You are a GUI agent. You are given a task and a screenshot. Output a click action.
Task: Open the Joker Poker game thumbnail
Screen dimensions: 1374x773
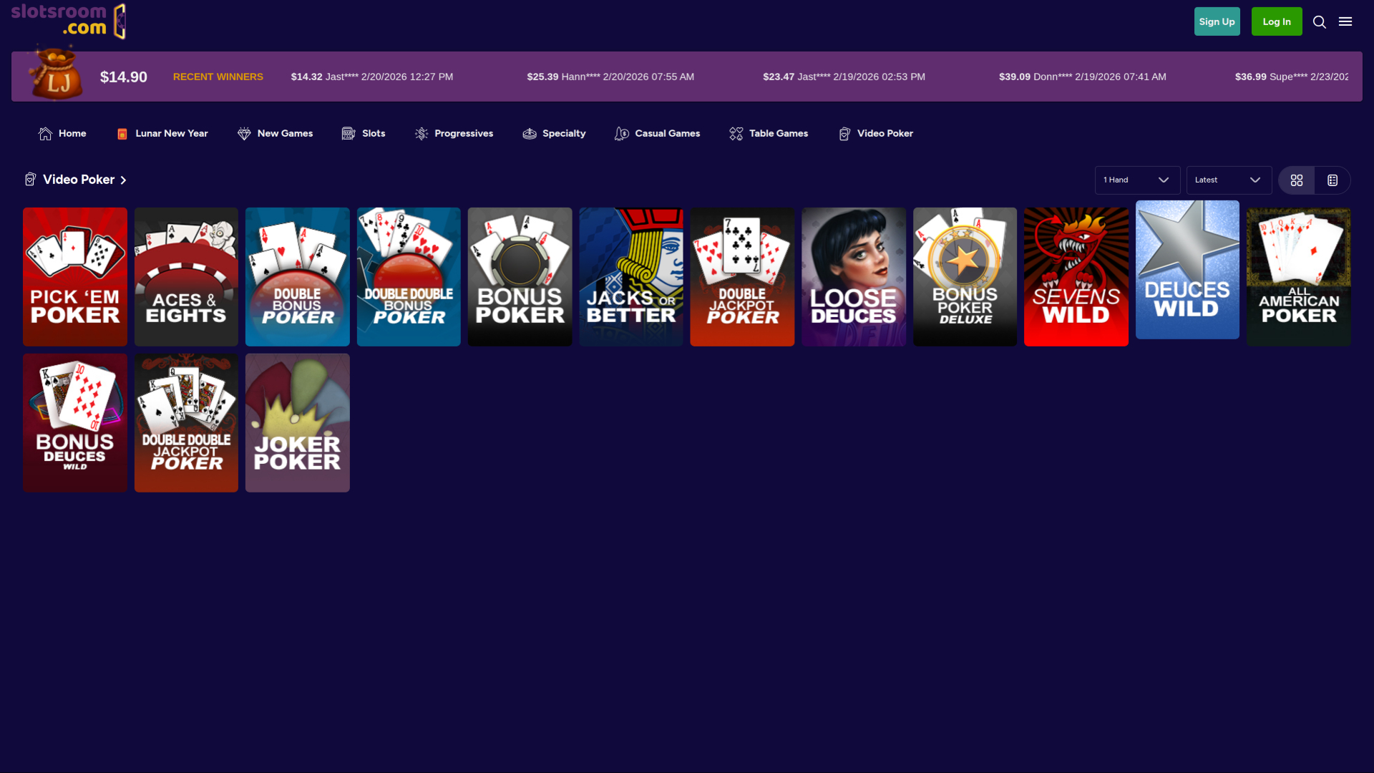click(x=297, y=422)
